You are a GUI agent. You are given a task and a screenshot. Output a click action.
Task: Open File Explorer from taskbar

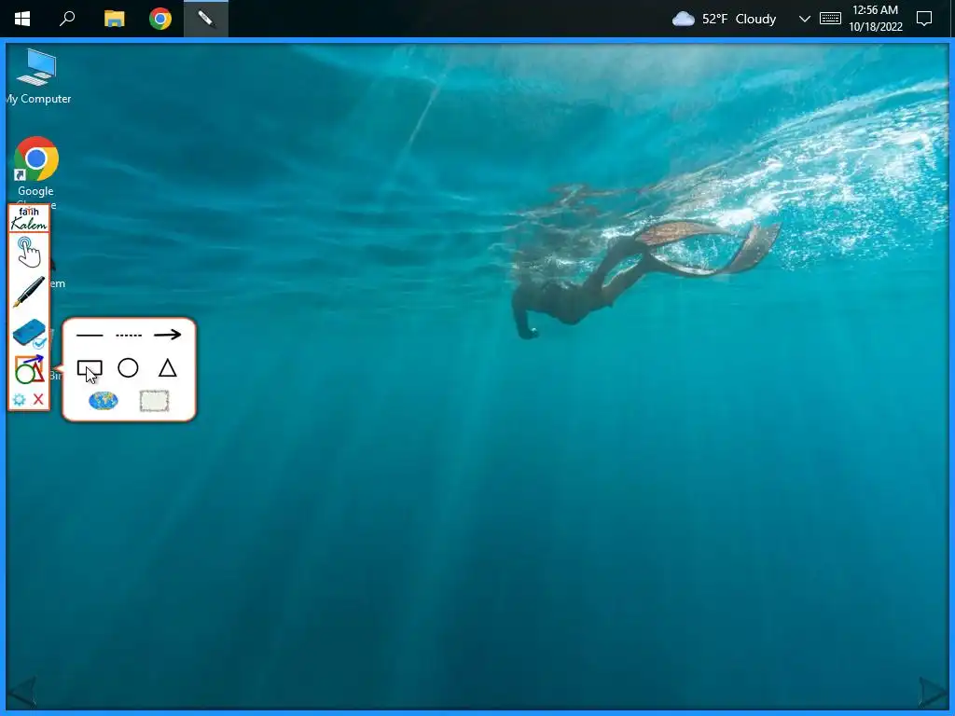tap(114, 19)
